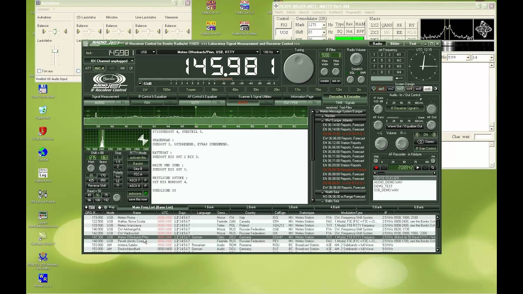This screenshot has width=523, height=294.
Task: Select the 1.Bank tab
Action: point(209,207)
